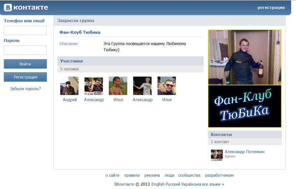Open the Александр Потемкин contact profile link
Image resolution: width=296 pixels, height=189 pixels.
point(245,152)
